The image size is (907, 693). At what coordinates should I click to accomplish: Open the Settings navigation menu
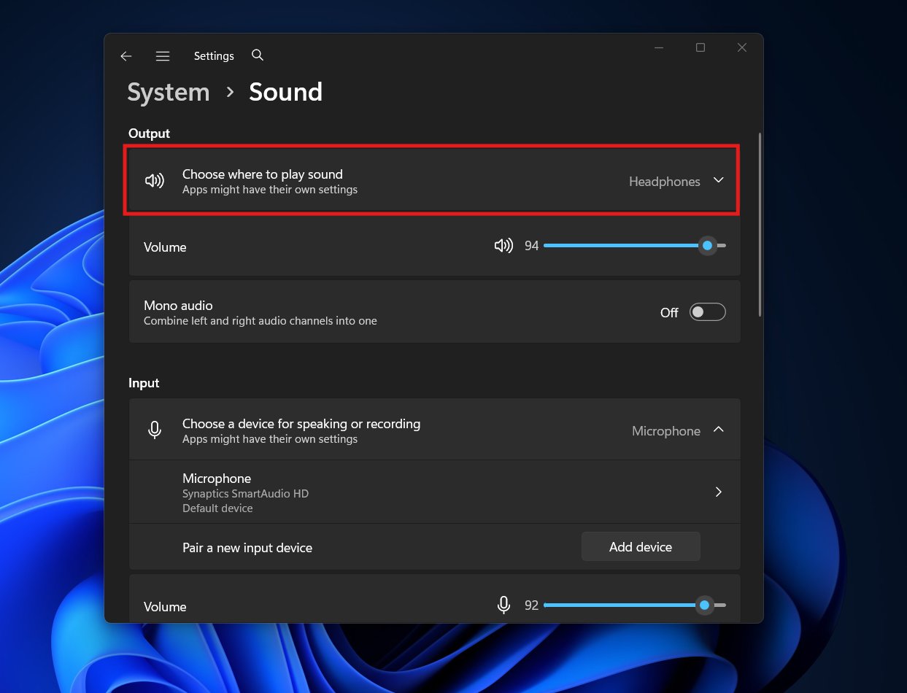pos(162,55)
